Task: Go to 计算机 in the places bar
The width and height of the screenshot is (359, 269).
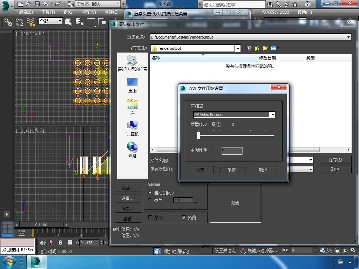Action: pyautogui.click(x=132, y=129)
